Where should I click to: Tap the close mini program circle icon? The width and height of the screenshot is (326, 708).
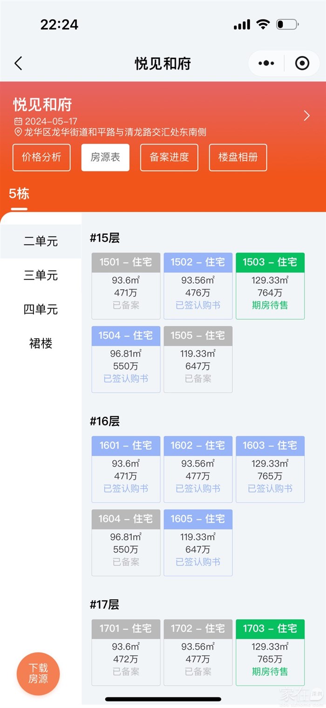[x=302, y=63]
